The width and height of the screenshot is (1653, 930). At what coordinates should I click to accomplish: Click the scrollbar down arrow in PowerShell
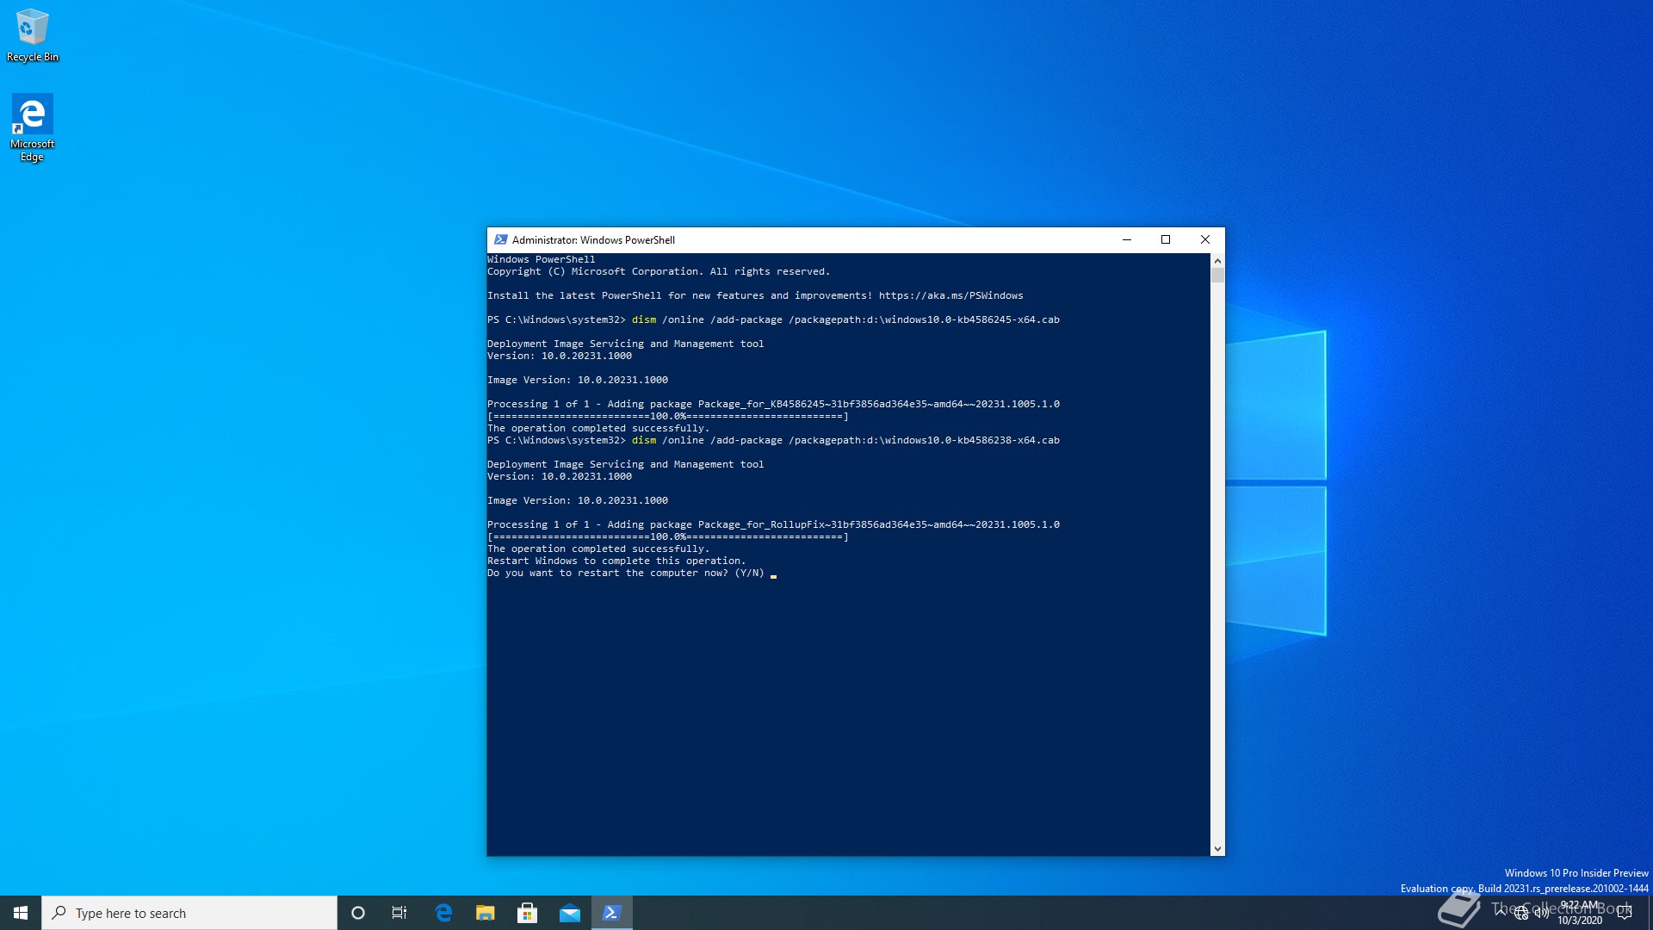coord(1217,848)
